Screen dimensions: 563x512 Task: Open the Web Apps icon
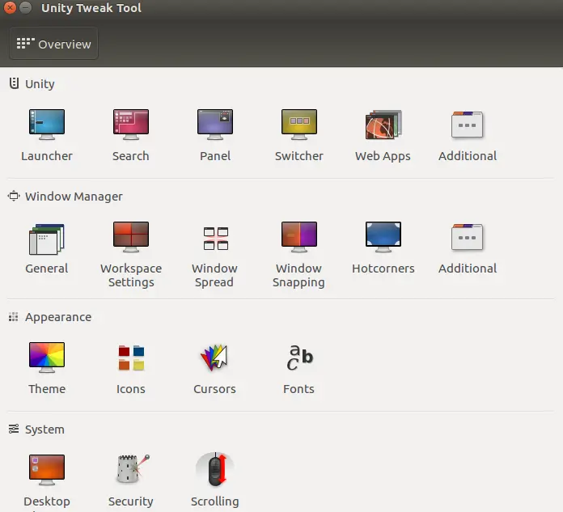pos(383,125)
